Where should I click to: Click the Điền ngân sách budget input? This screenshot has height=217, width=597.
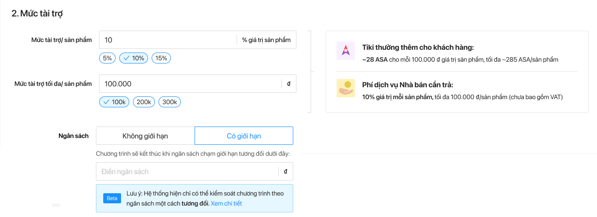coord(187,171)
